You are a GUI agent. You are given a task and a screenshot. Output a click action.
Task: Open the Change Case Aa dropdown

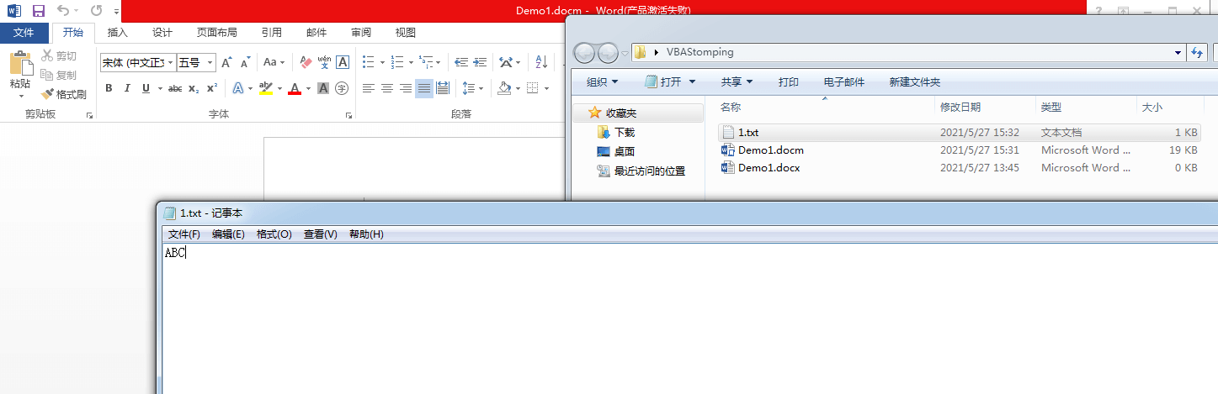pyautogui.click(x=274, y=62)
